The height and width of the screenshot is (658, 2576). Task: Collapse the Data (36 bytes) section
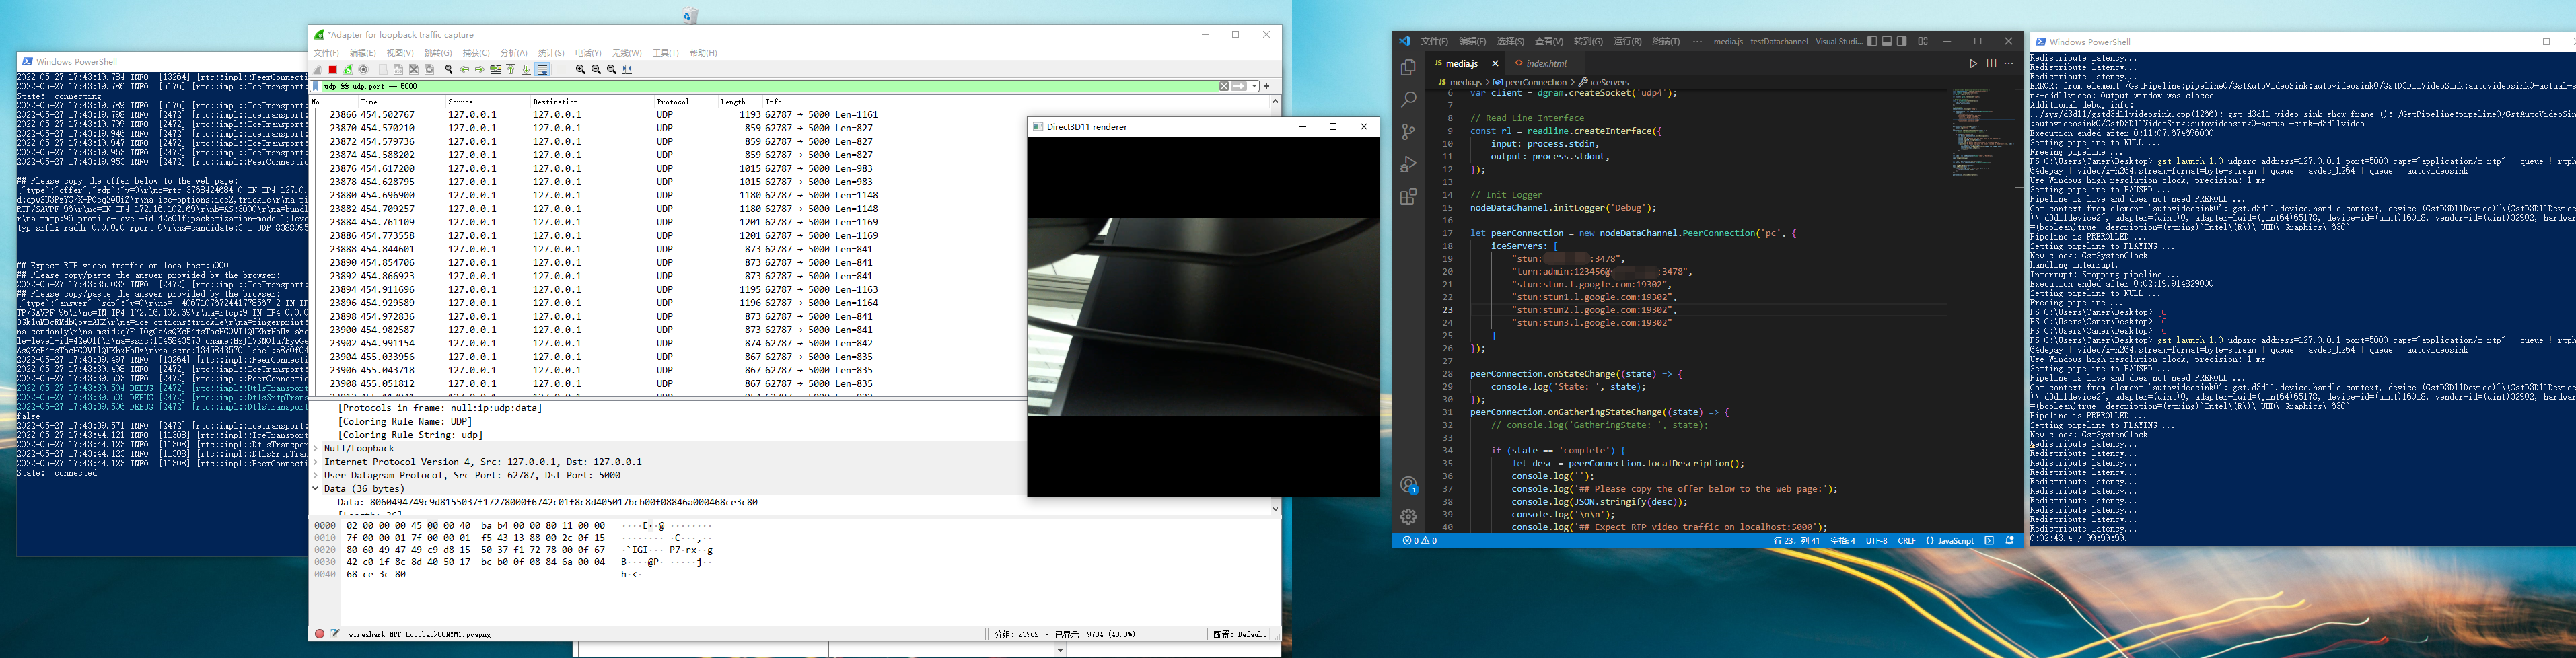pos(316,489)
